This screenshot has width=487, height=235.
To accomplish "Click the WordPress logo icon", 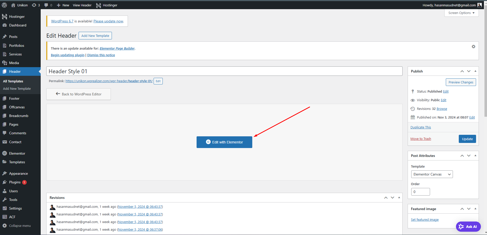I will tap(4, 5).
